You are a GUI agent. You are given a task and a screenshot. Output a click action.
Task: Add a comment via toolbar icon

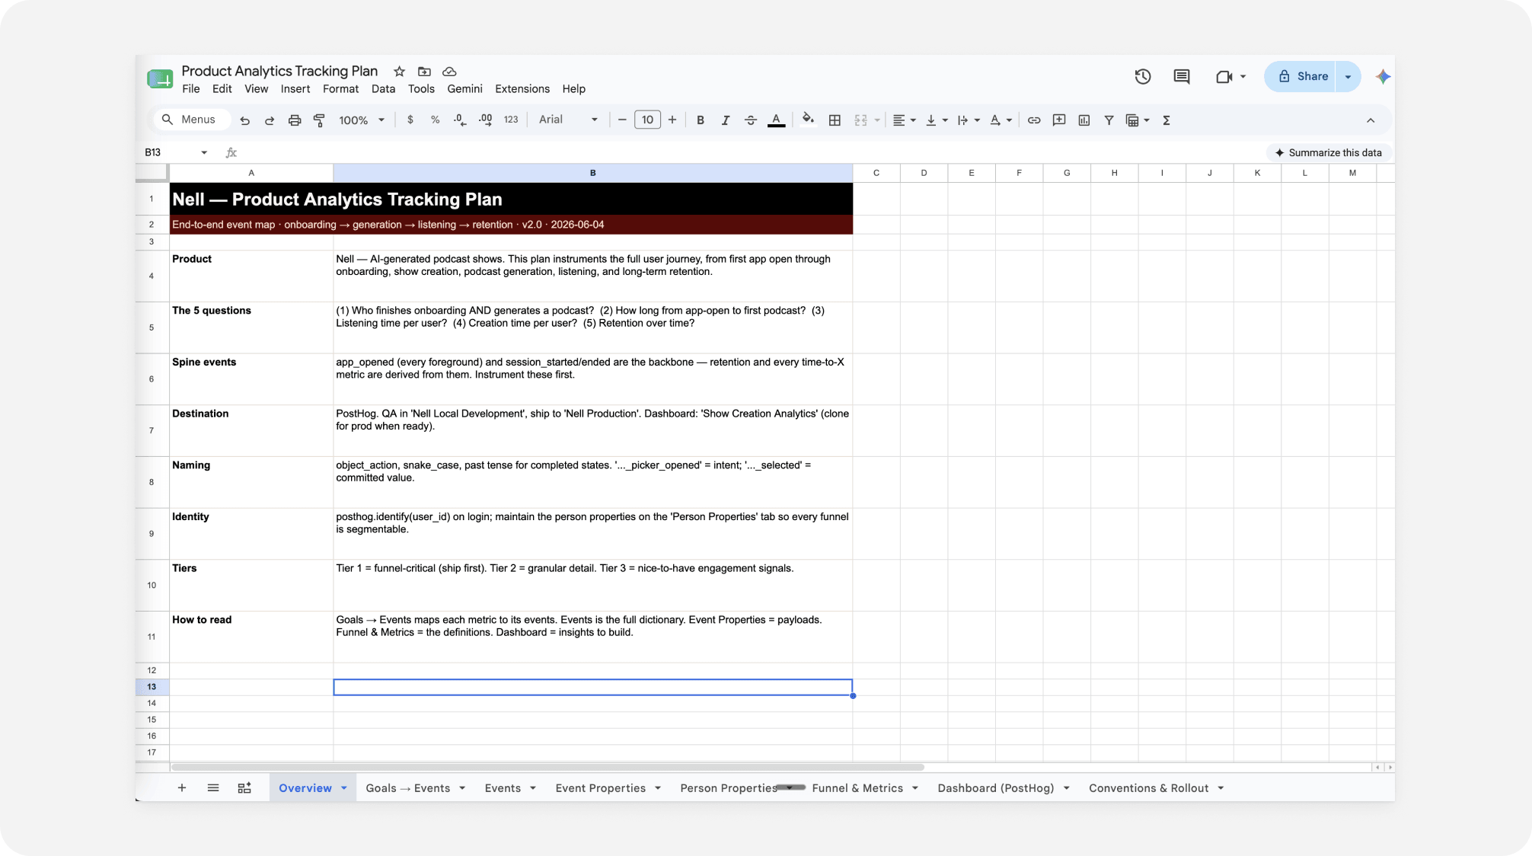coord(1059,120)
